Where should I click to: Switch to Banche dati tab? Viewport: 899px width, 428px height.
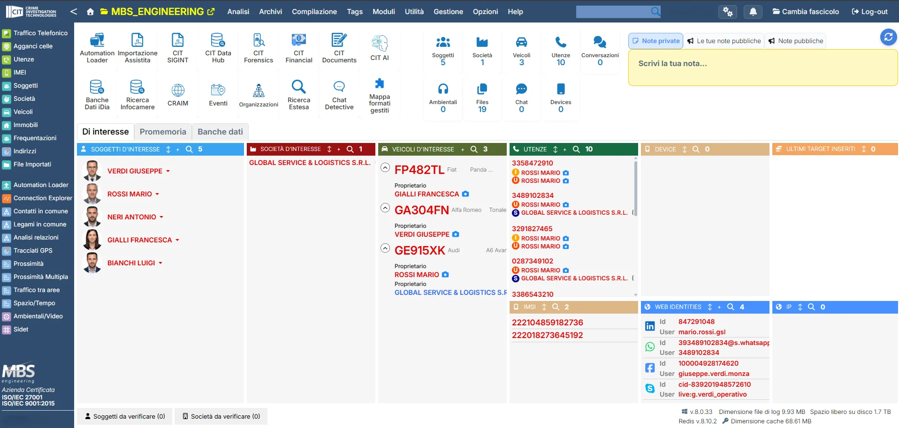[x=220, y=132]
